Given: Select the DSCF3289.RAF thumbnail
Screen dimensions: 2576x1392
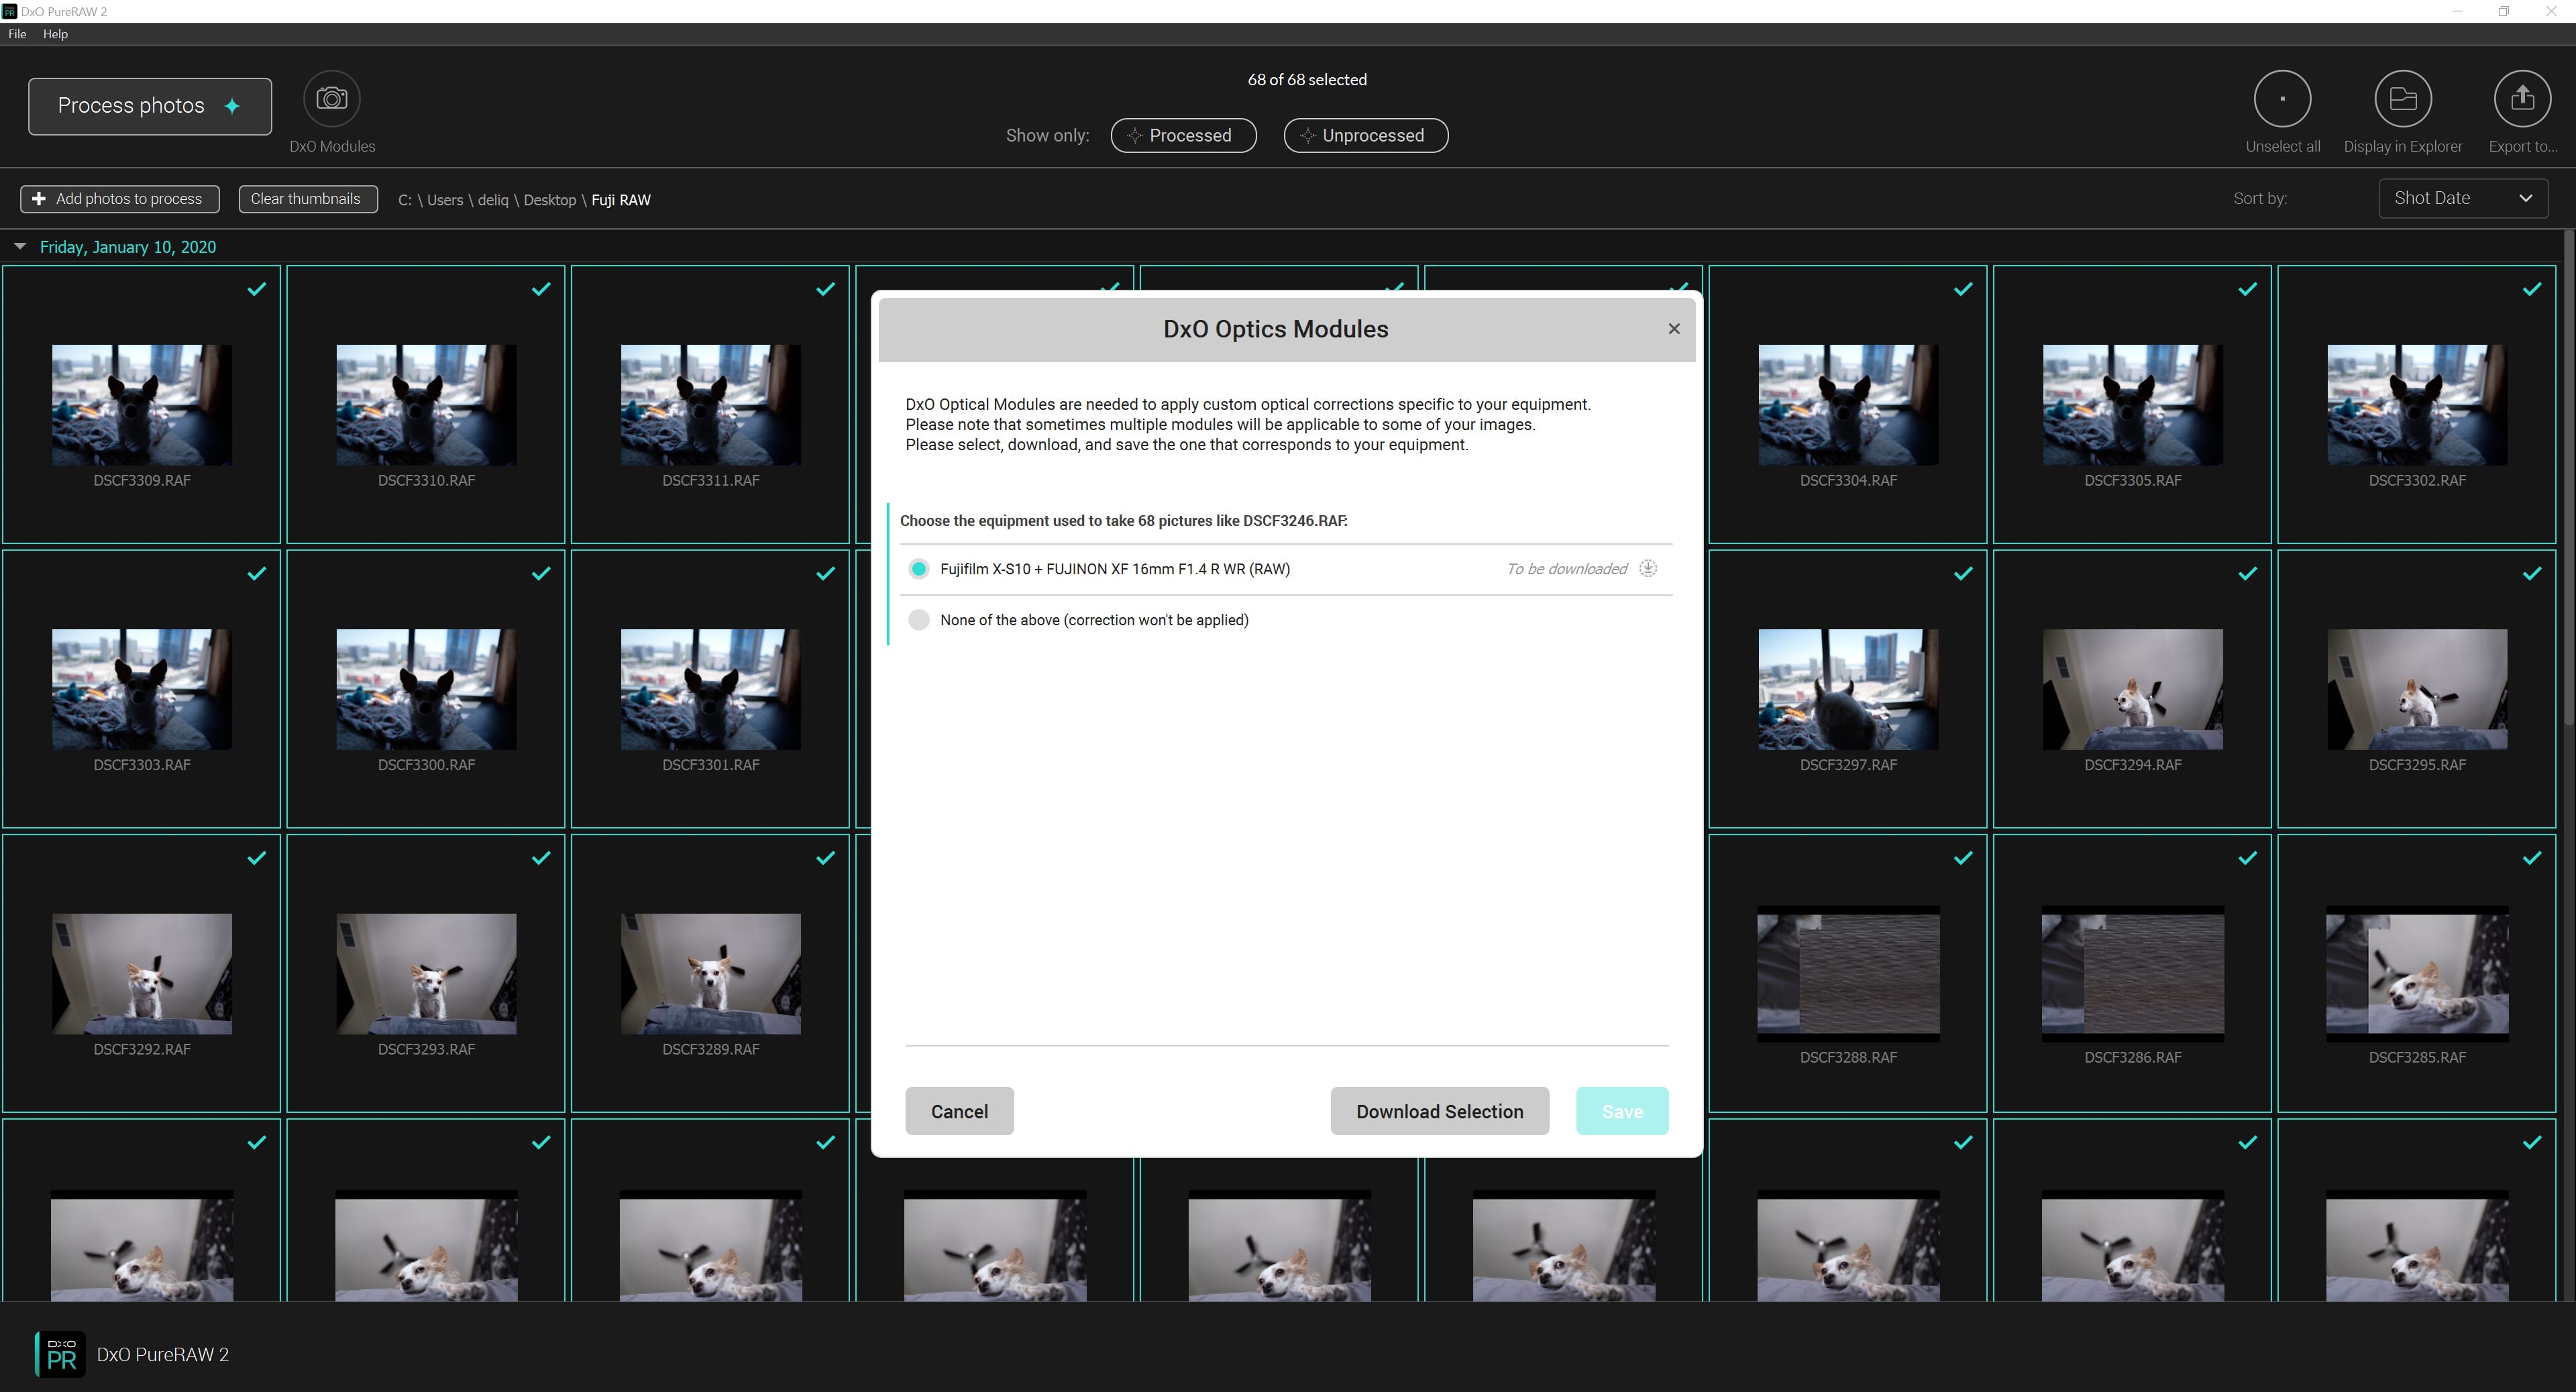Looking at the screenshot, I should point(710,973).
